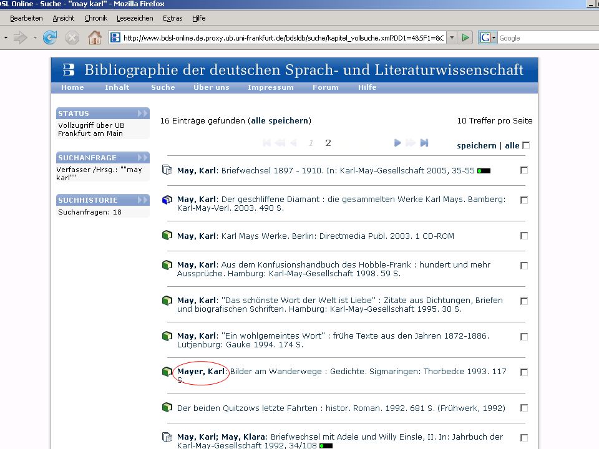The image size is (599, 449).
Task: Tick checkbox for Konfusionshandbuch des Hobble-Frank
Action: click(524, 266)
